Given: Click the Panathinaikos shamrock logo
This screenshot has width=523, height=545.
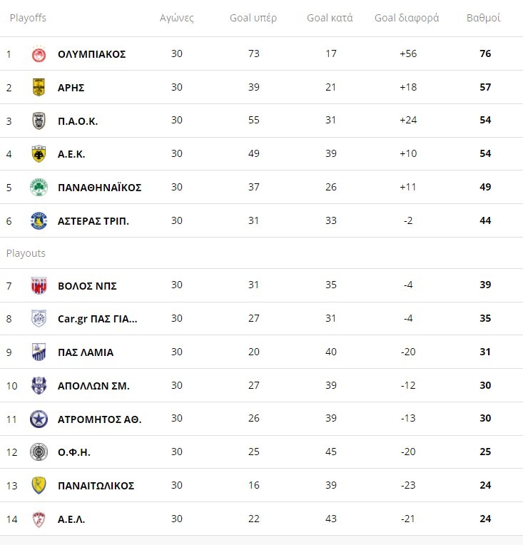Looking at the screenshot, I should pos(39,188).
